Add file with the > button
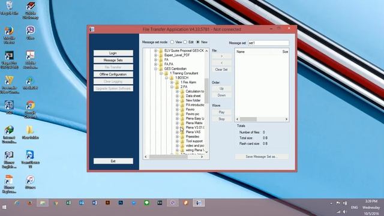Image resolution: width=384 pixels, height=216 pixels. (221, 56)
